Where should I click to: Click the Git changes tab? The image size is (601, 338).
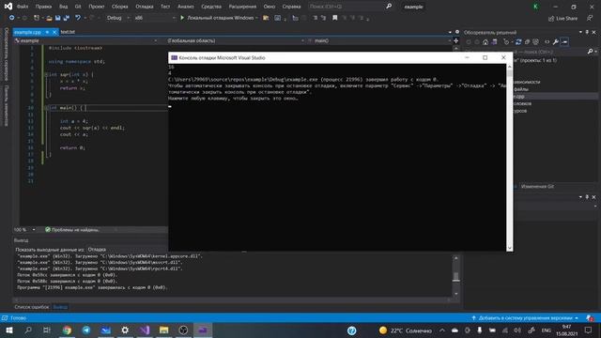coord(537,186)
